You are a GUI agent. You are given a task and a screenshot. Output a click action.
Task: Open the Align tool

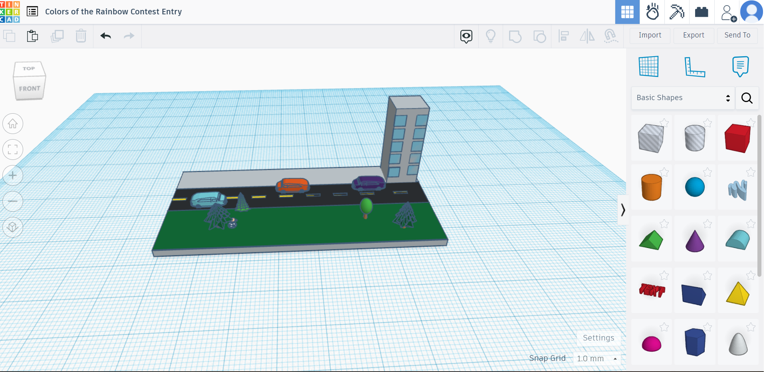[x=564, y=36]
